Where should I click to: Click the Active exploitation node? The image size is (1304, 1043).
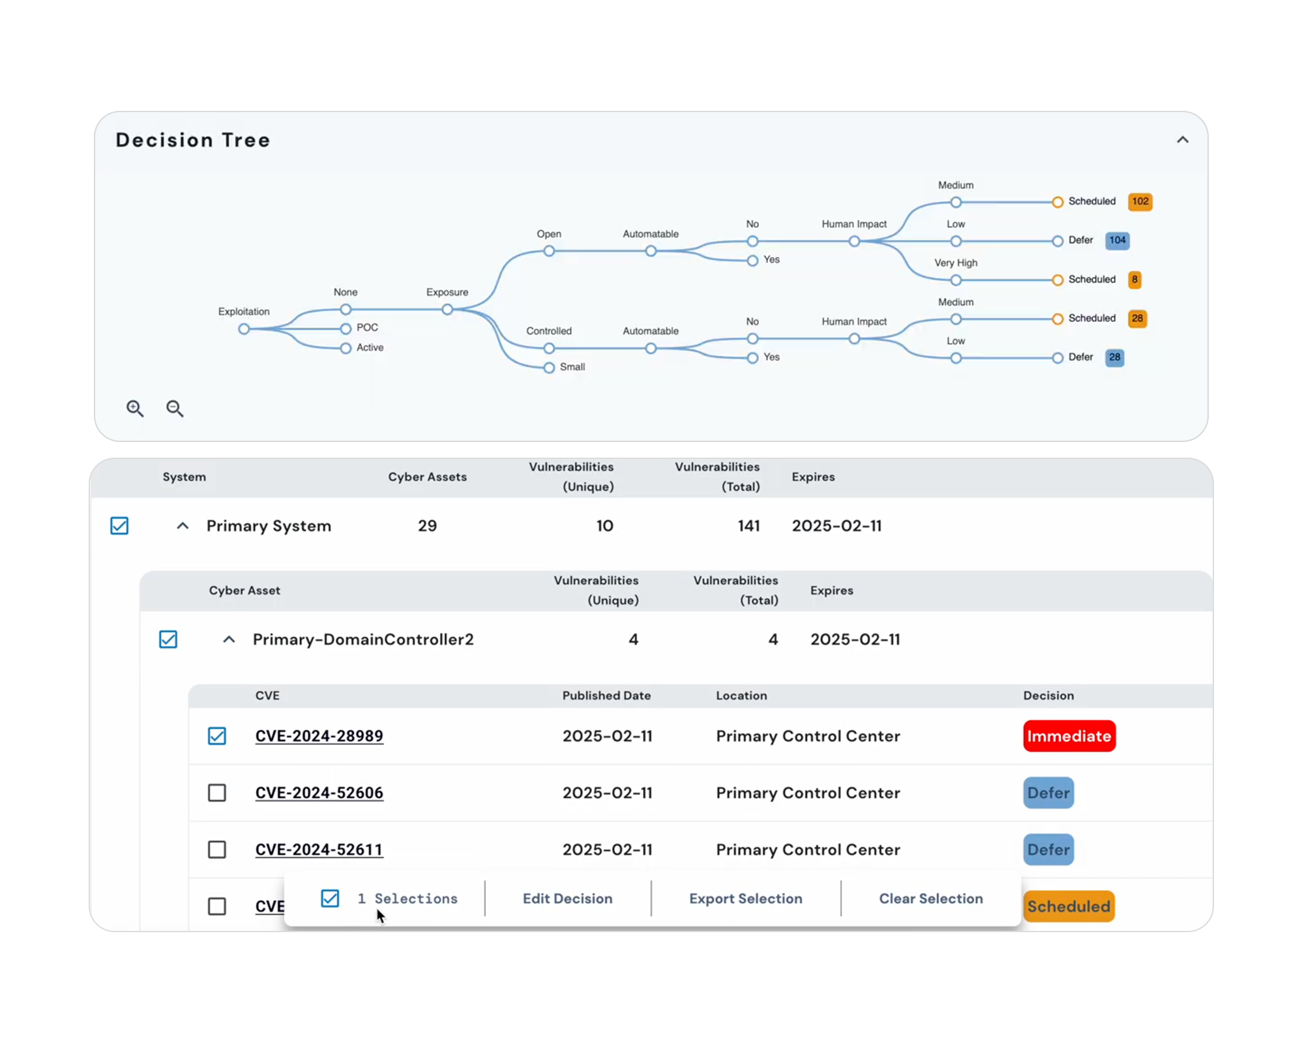(346, 348)
